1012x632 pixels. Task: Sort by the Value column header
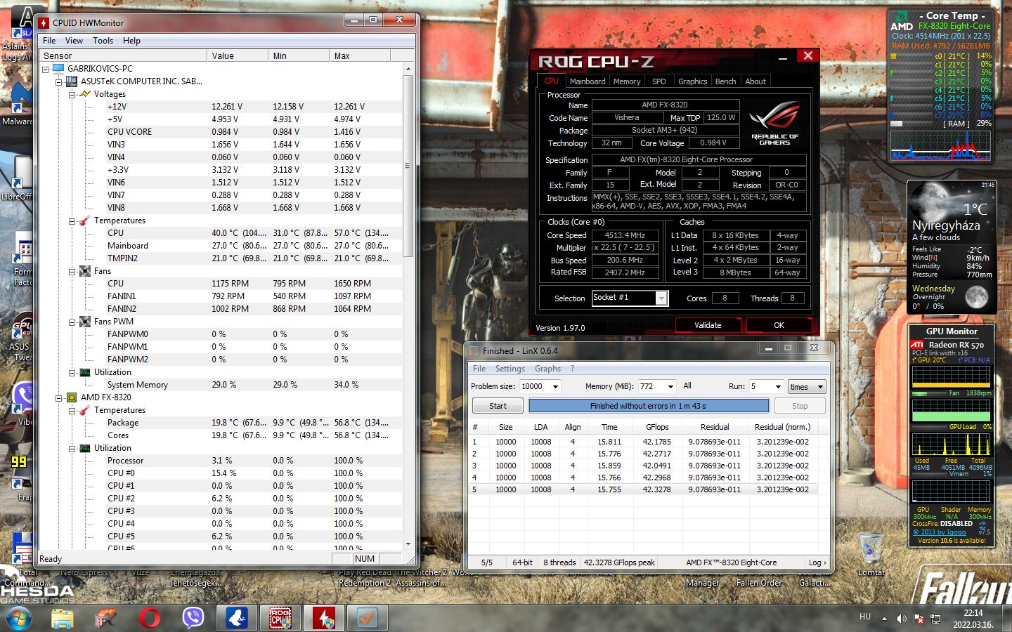pos(238,56)
